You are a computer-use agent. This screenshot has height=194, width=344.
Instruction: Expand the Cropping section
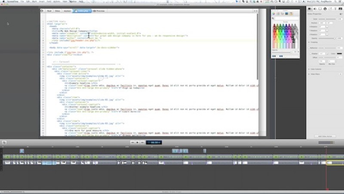pyautogui.click(x=309, y=42)
